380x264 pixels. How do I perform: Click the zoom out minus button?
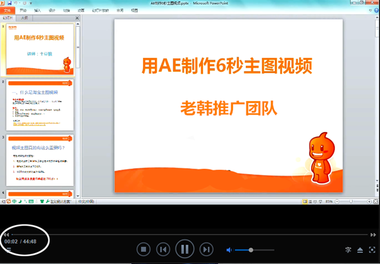(x=337, y=201)
